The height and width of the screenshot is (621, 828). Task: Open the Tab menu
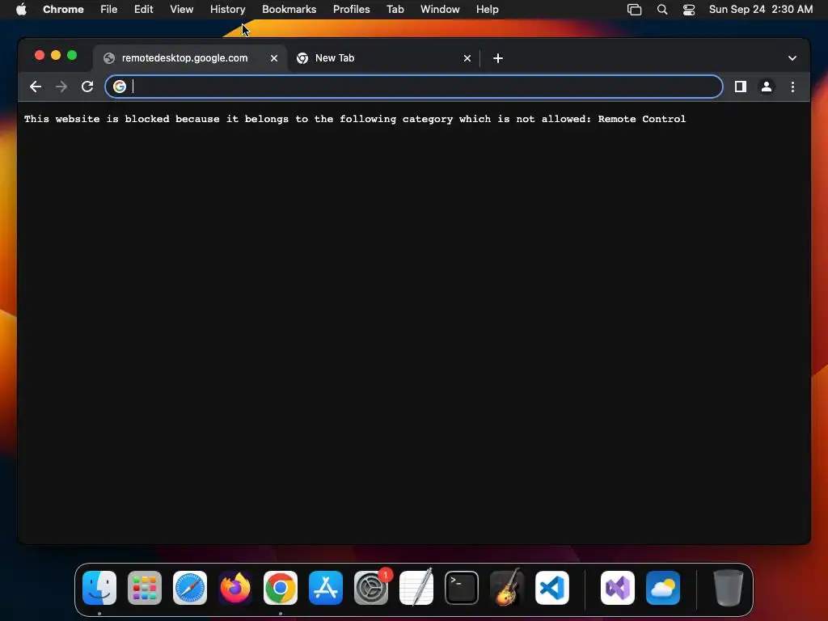[395, 10]
